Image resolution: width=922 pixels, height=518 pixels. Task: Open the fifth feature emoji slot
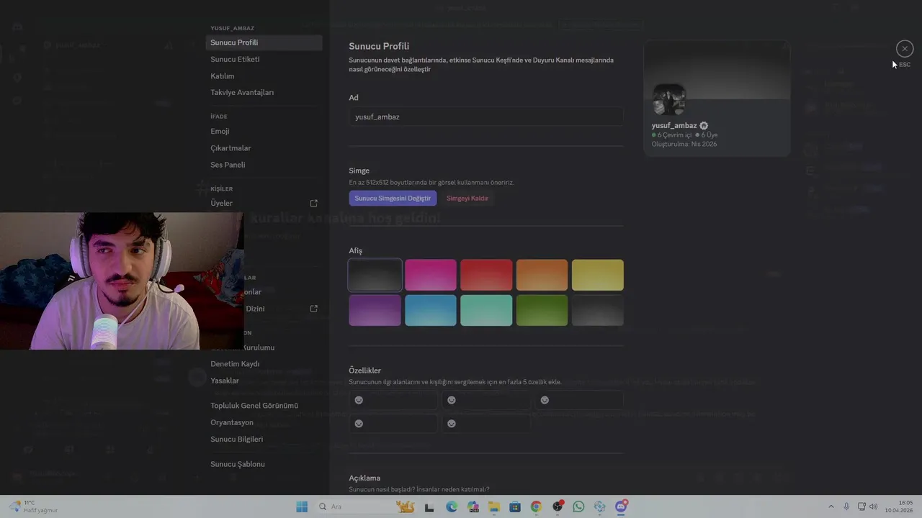coord(486,424)
